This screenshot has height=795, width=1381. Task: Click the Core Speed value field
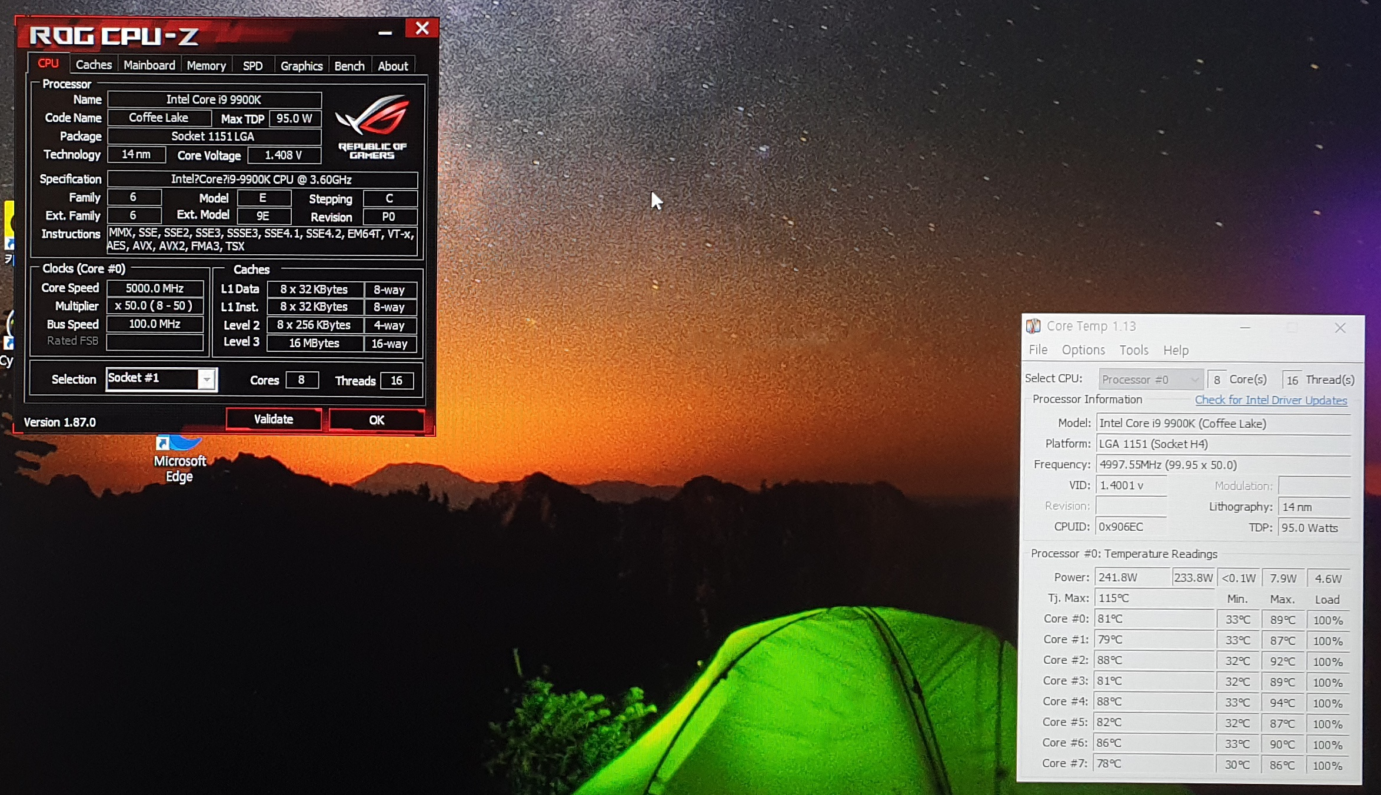pos(155,288)
